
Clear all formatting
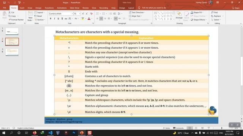[x=92, y=14]
